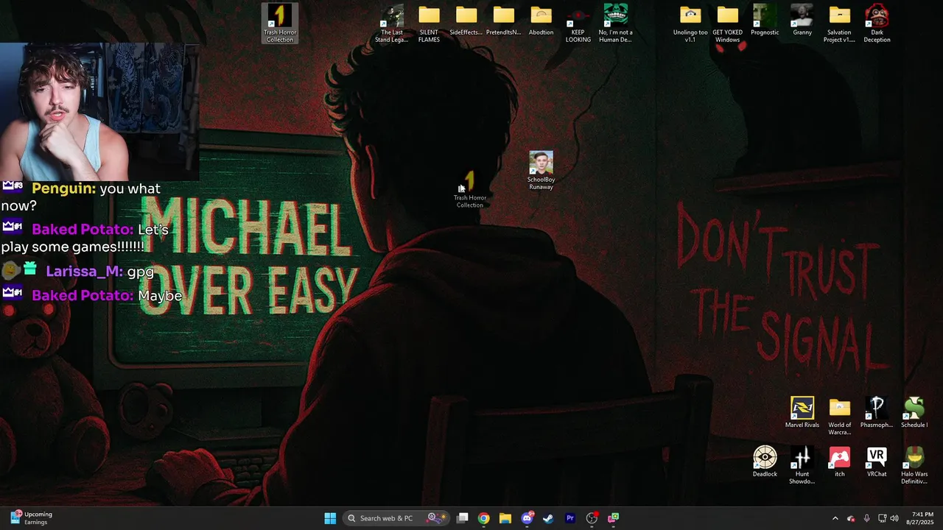Select the Halo Wars Definitive shortcut
This screenshot has height=530, width=943.
click(x=914, y=465)
